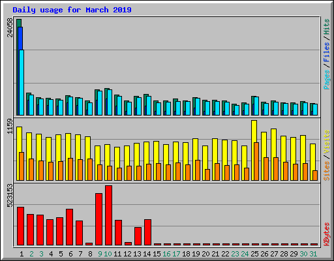Click the red KBytes bar for day 11
This screenshot has width=334, height=261.
(118, 233)
